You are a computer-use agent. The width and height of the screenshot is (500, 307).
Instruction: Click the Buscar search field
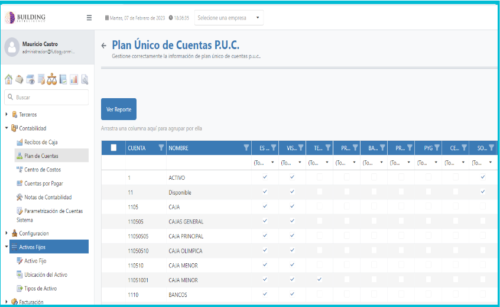coord(47,97)
